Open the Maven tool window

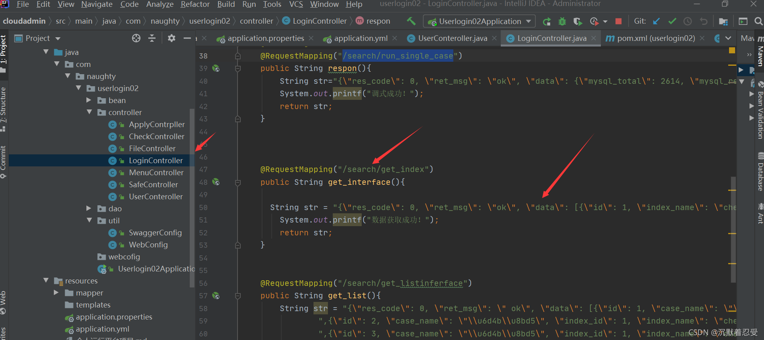click(760, 51)
